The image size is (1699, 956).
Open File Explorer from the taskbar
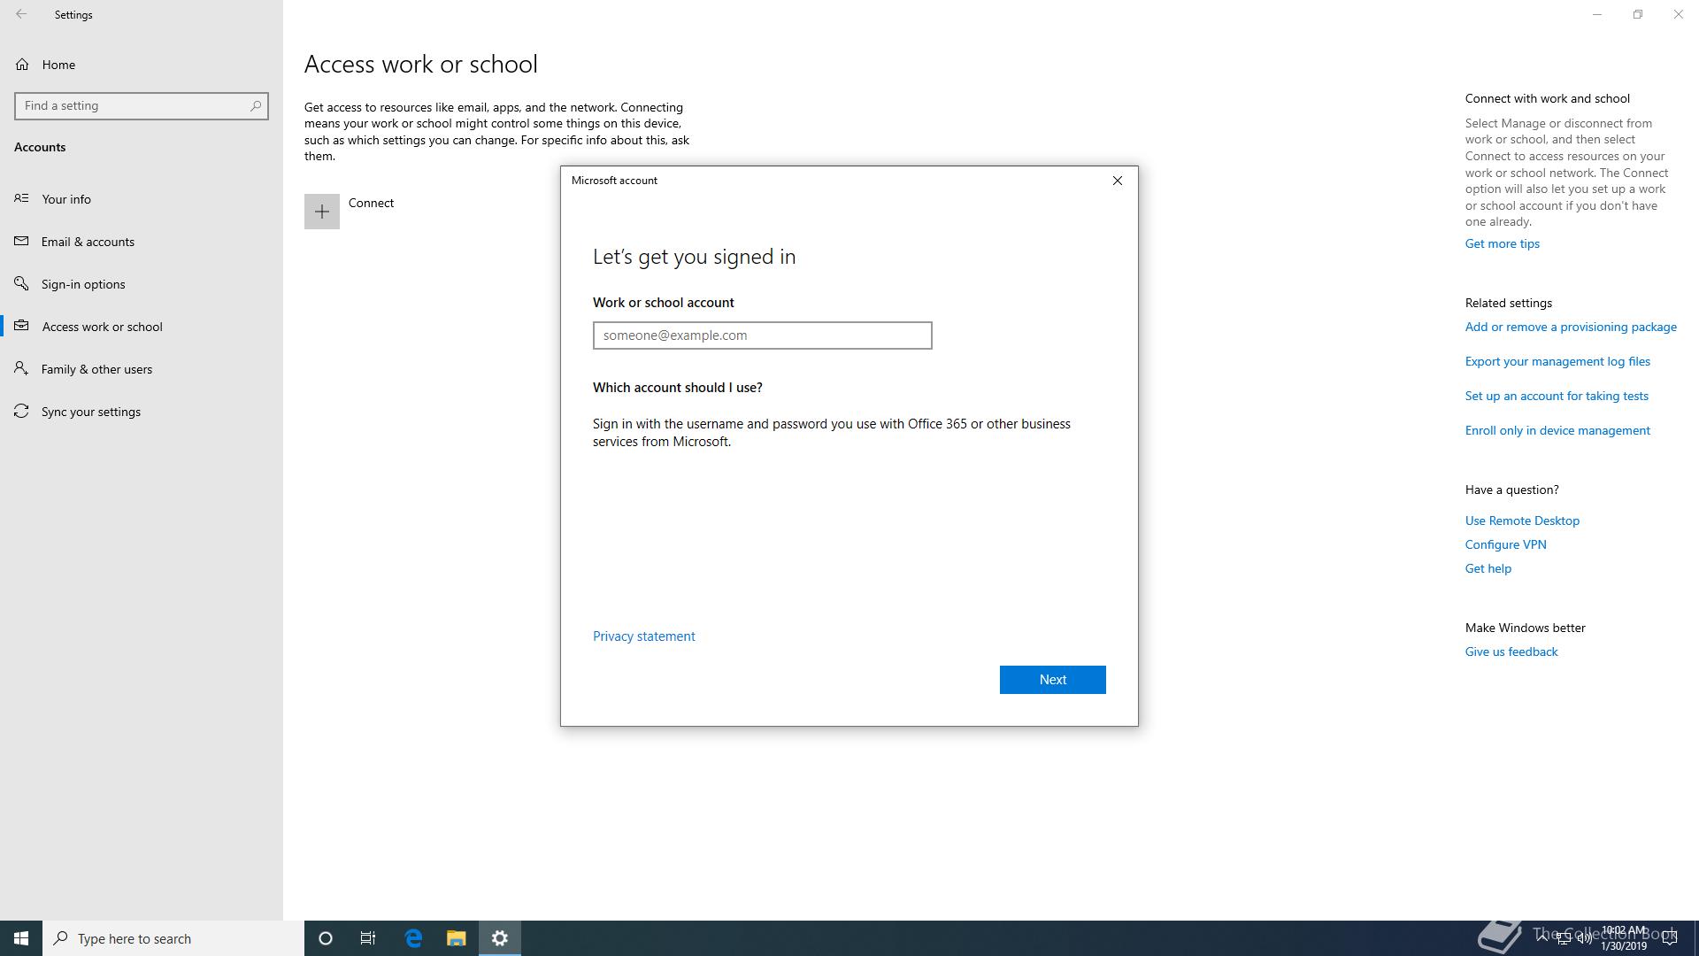click(456, 938)
